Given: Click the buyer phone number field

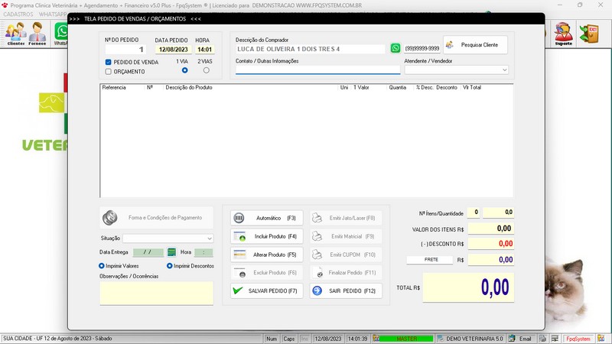Looking at the screenshot, I should click(422, 48).
